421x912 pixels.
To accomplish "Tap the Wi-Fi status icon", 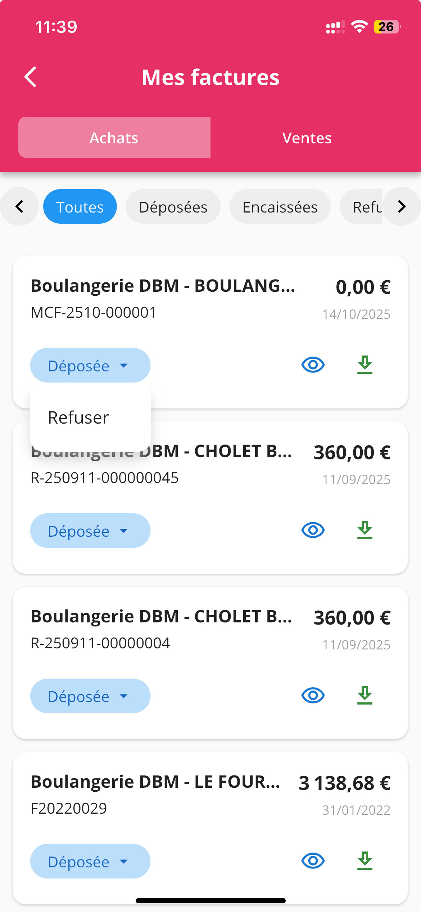I will coord(359,27).
